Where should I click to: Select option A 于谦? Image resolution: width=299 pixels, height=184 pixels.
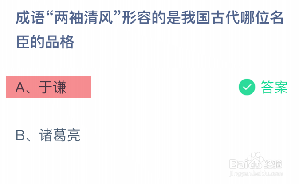tap(49, 87)
